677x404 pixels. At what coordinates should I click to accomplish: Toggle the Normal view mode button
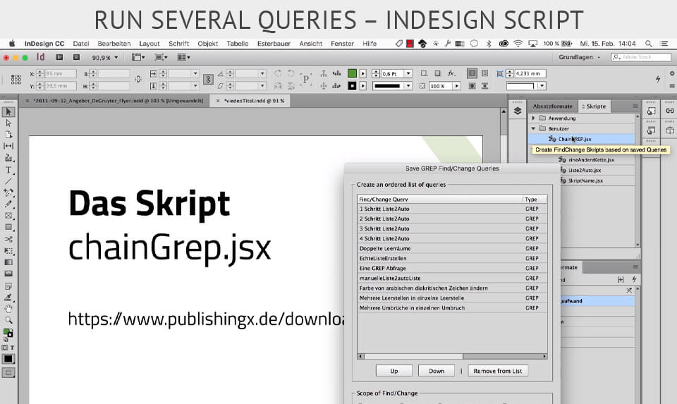(x=8, y=372)
